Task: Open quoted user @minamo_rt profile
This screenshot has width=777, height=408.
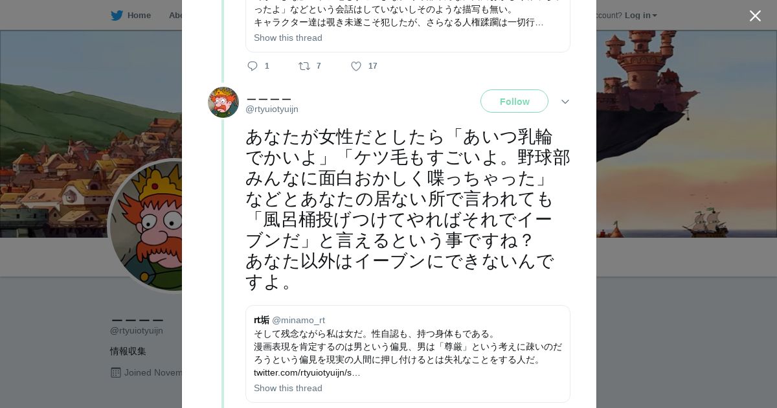Action: [298, 321]
